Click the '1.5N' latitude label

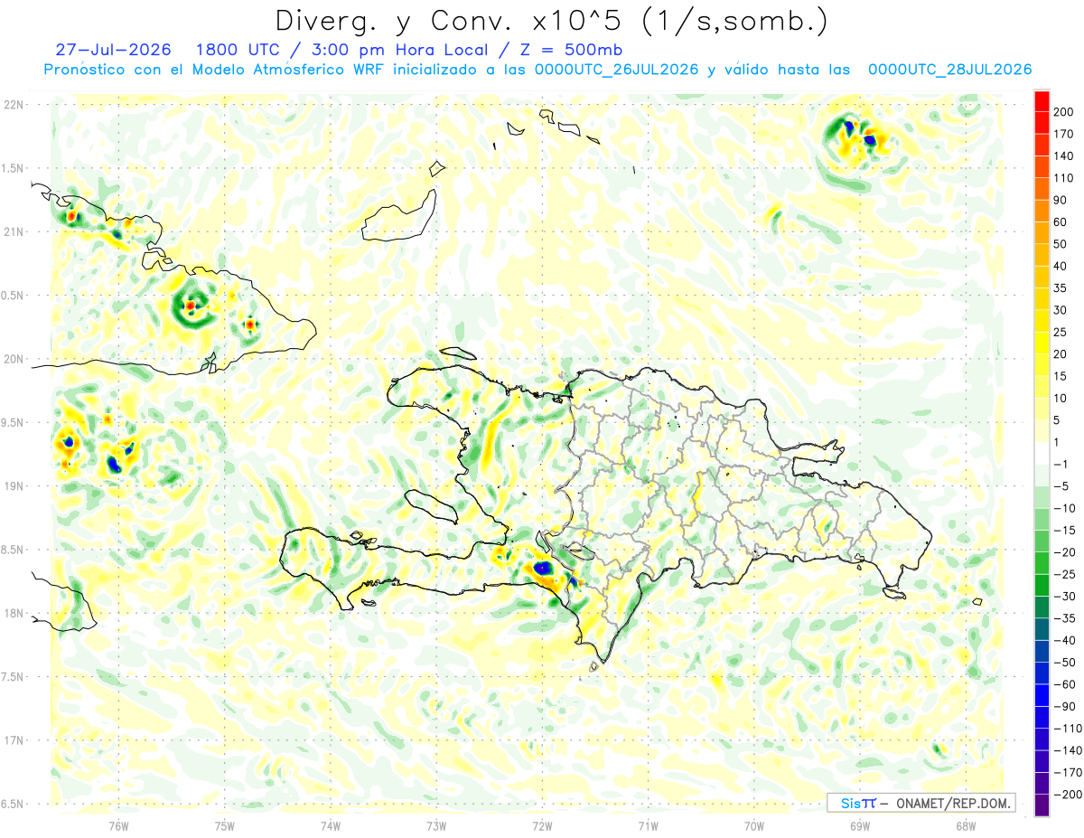pyautogui.click(x=14, y=169)
